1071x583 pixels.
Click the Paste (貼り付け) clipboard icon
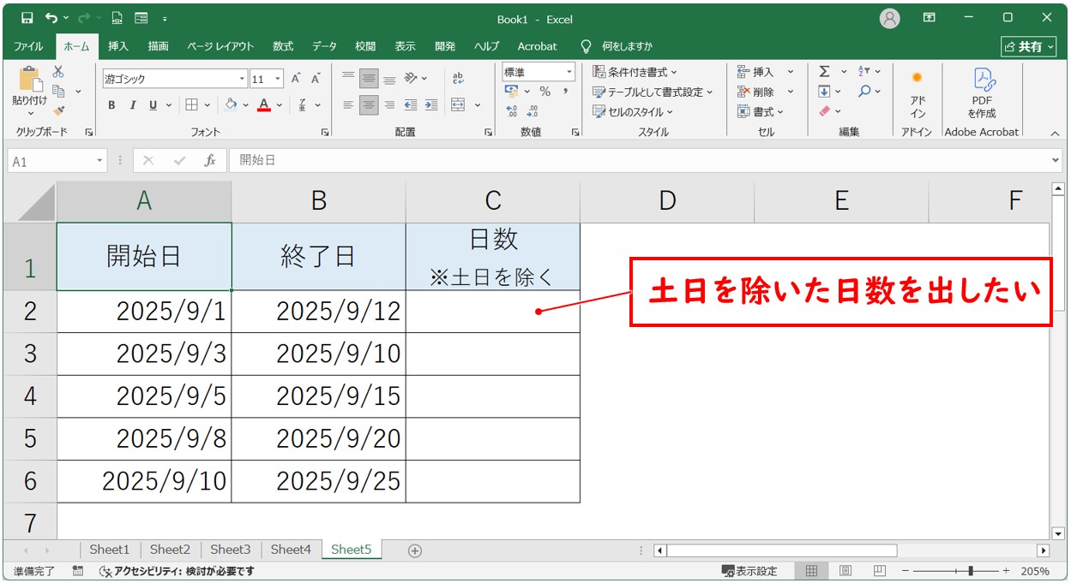tap(29, 80)
